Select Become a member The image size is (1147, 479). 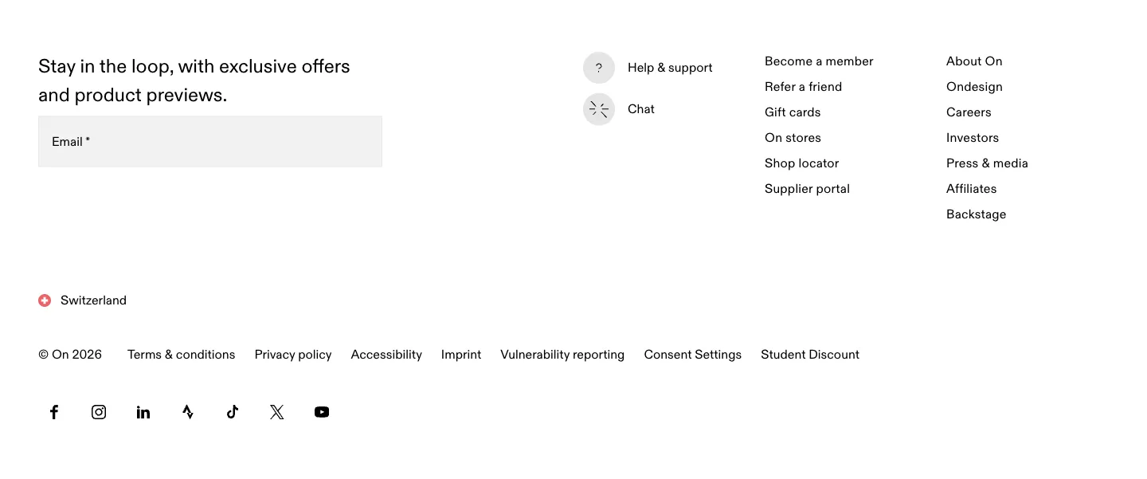[x=819, y=61]
